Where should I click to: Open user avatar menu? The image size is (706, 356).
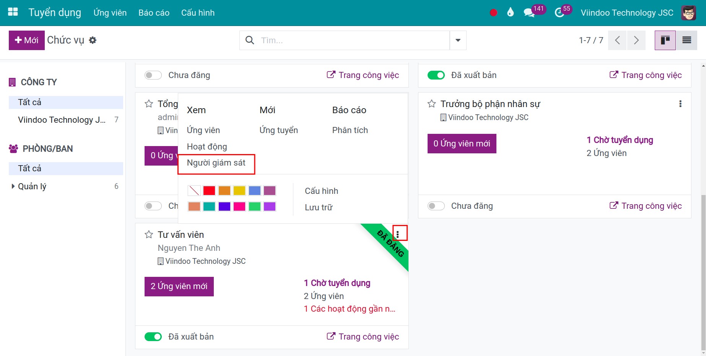pos(688,13)
